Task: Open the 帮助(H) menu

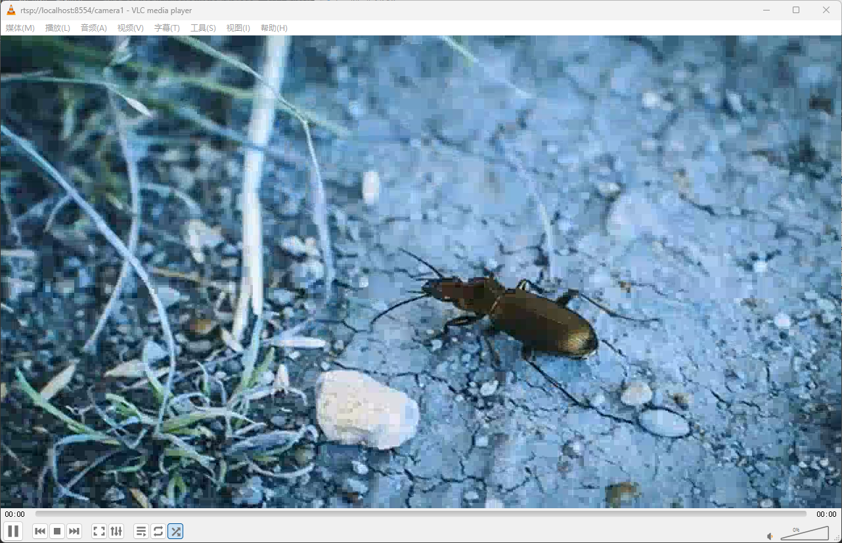Action: (x=274, y=28)
